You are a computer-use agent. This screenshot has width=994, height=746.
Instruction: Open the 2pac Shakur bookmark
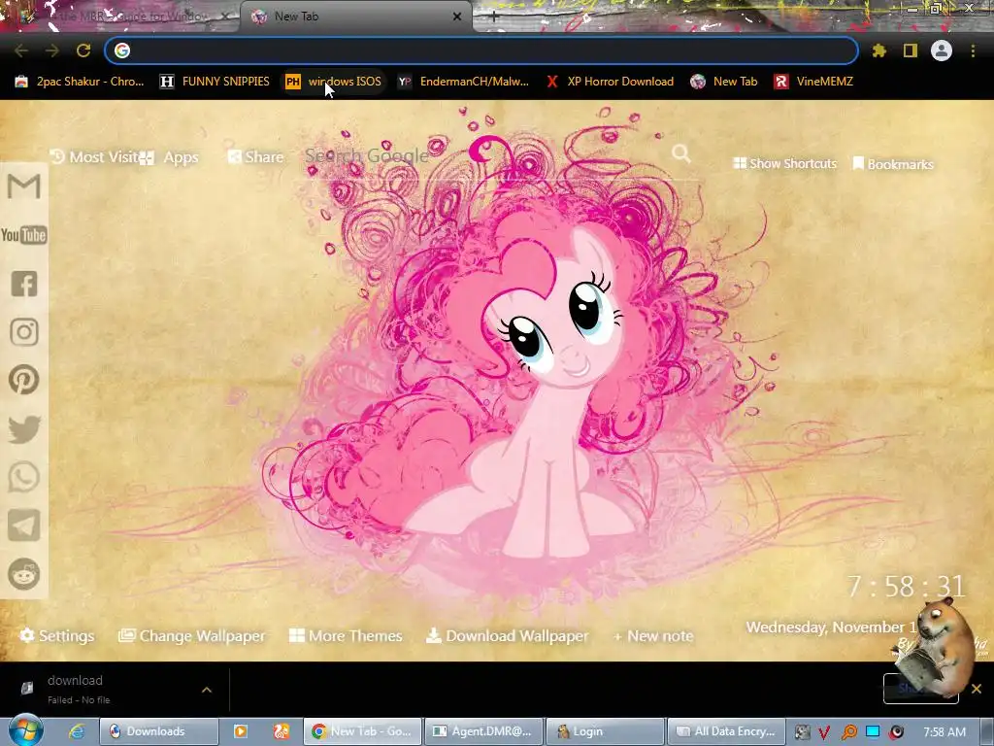coord(80,82)
